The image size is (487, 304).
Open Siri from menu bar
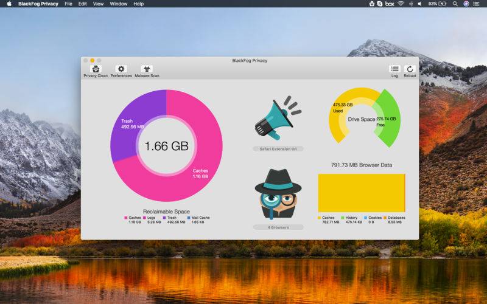pos(466,4)
